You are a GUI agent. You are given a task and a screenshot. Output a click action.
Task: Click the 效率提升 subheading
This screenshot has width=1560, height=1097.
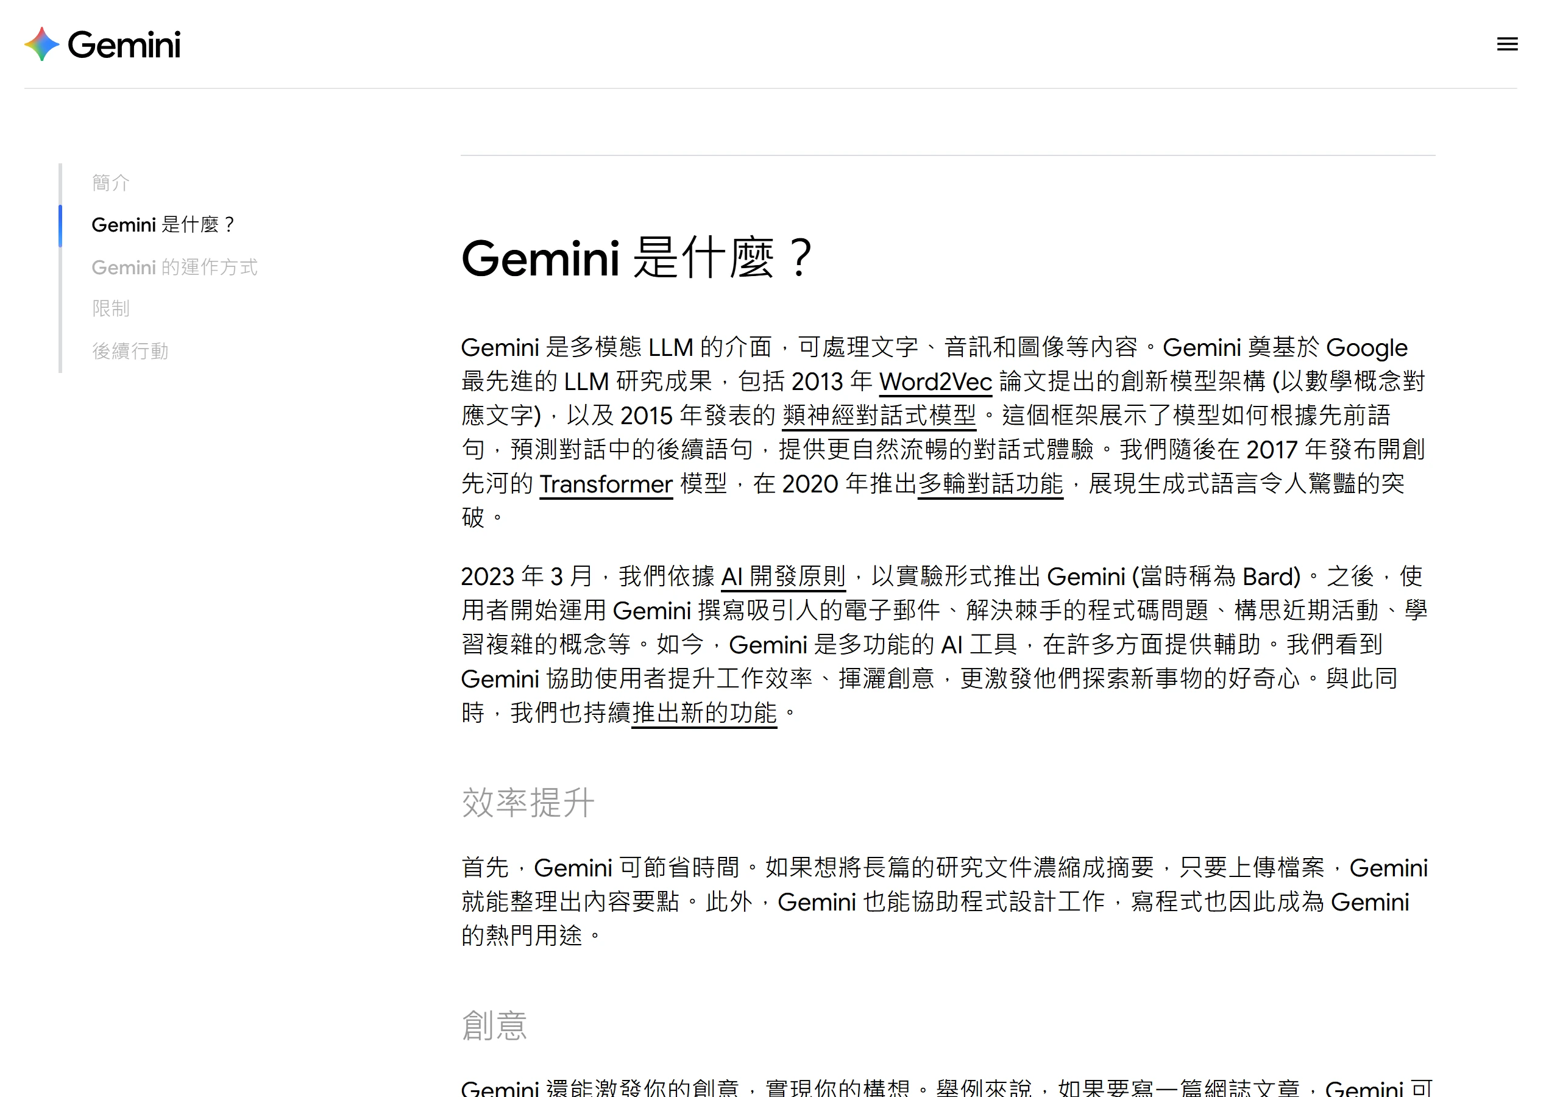click(x=528, y=803)
